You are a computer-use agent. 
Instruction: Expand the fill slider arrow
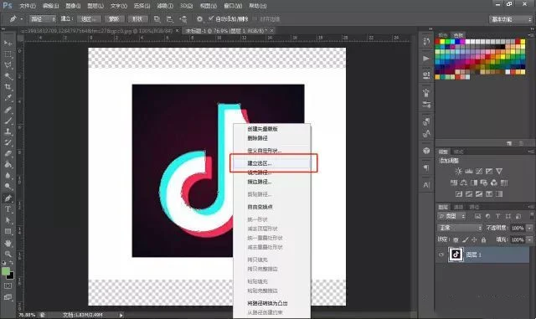[x=529, y=240]
